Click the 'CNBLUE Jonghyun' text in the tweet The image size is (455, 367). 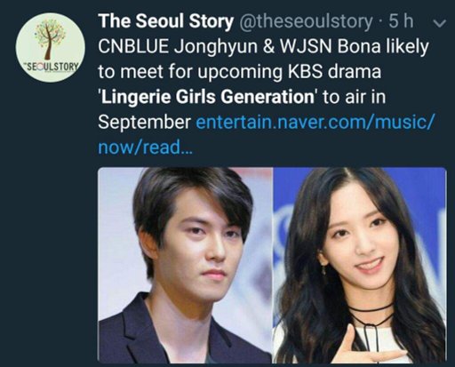click(x=178, y=47)
